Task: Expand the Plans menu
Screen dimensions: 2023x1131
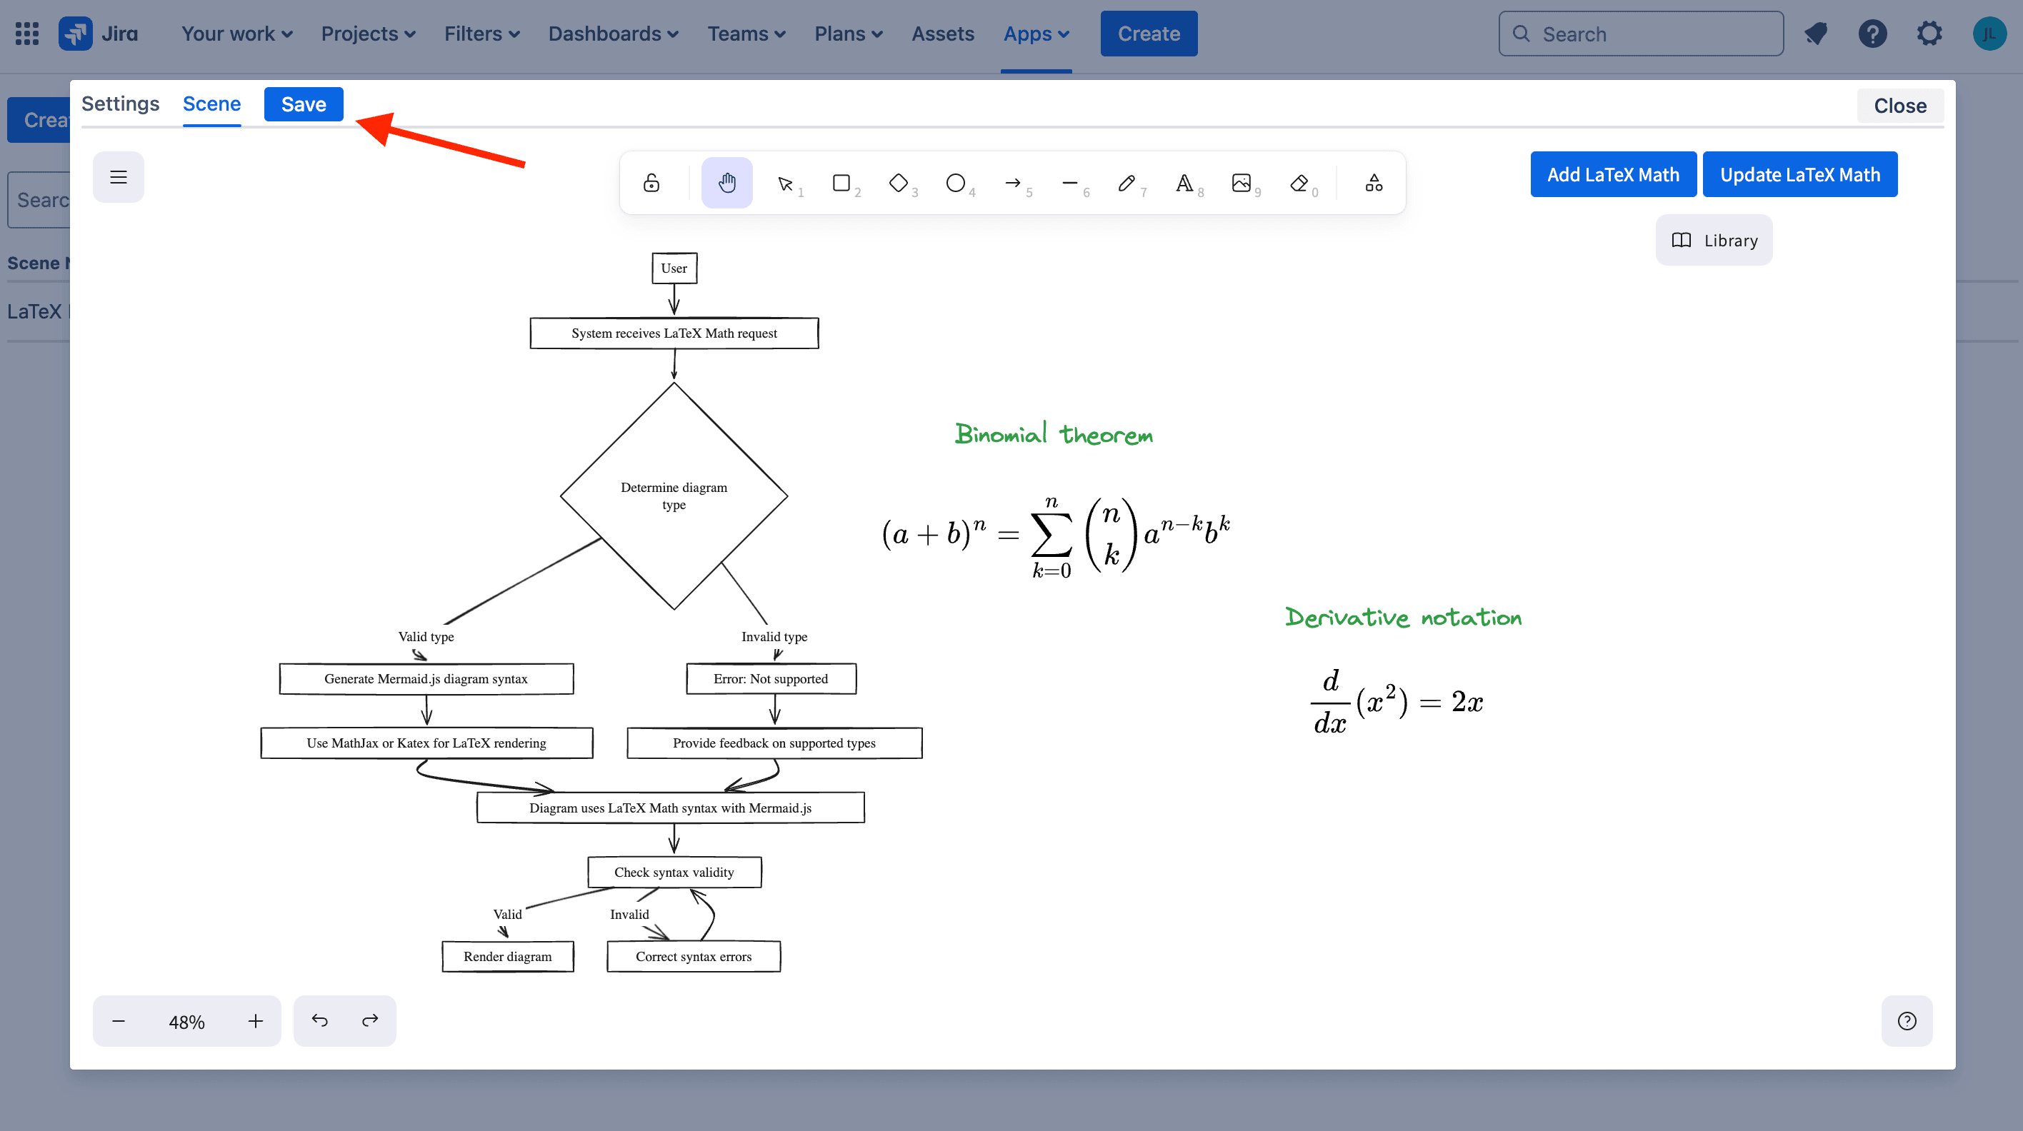Action: pos(848,34)
